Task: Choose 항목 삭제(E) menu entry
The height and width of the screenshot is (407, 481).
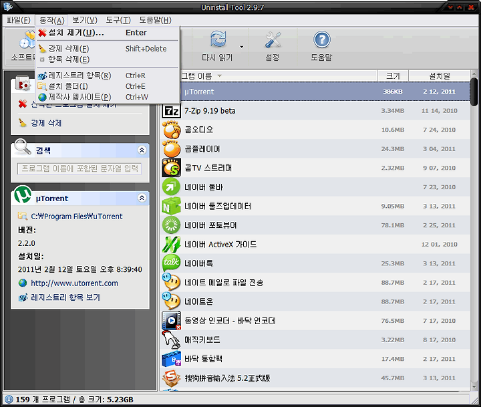Action: pos(108,59)
